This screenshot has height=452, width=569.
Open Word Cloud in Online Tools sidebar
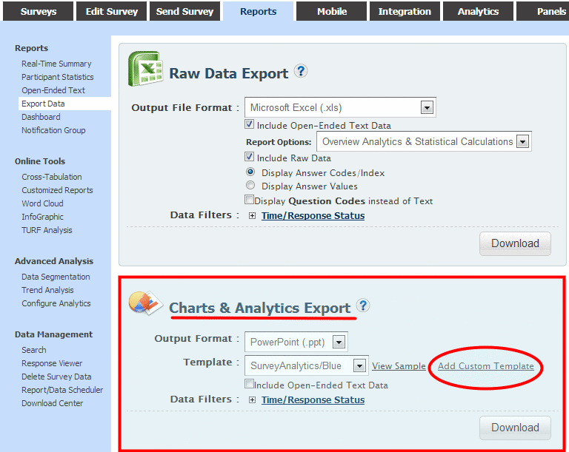[x=42, y=203]
